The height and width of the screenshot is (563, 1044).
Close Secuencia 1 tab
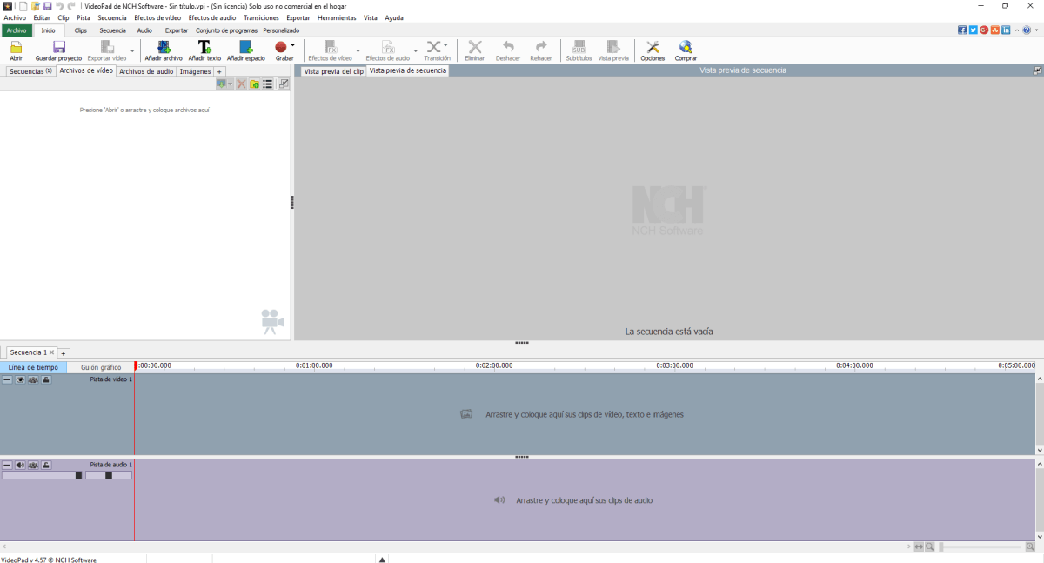click(51, 352)
